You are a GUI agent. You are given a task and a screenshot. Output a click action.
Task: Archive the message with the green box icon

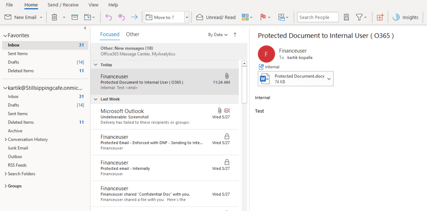point(75,17)
